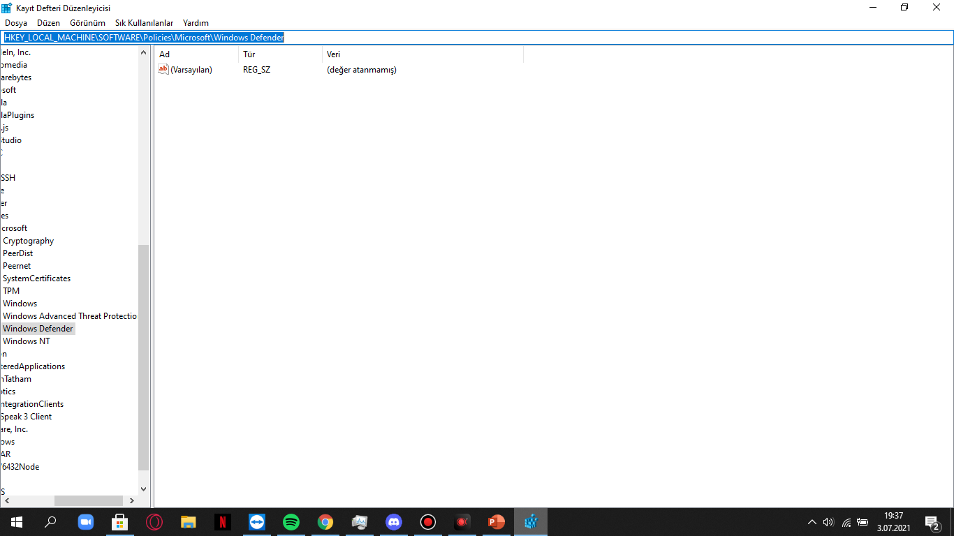Sort values by the Veri column header
Viewport: 954px width, 536px height.
pos(423,54)
